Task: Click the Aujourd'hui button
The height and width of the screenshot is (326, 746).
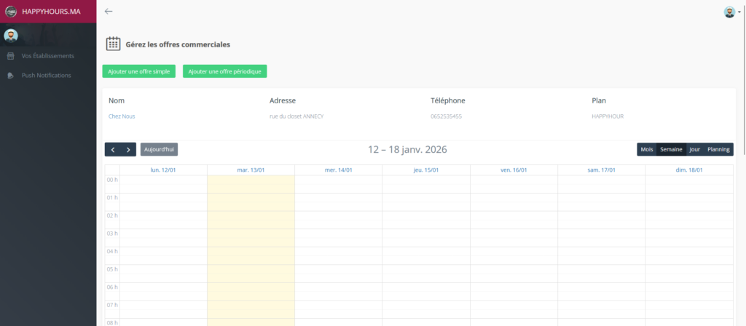Action: pos(159,149)
